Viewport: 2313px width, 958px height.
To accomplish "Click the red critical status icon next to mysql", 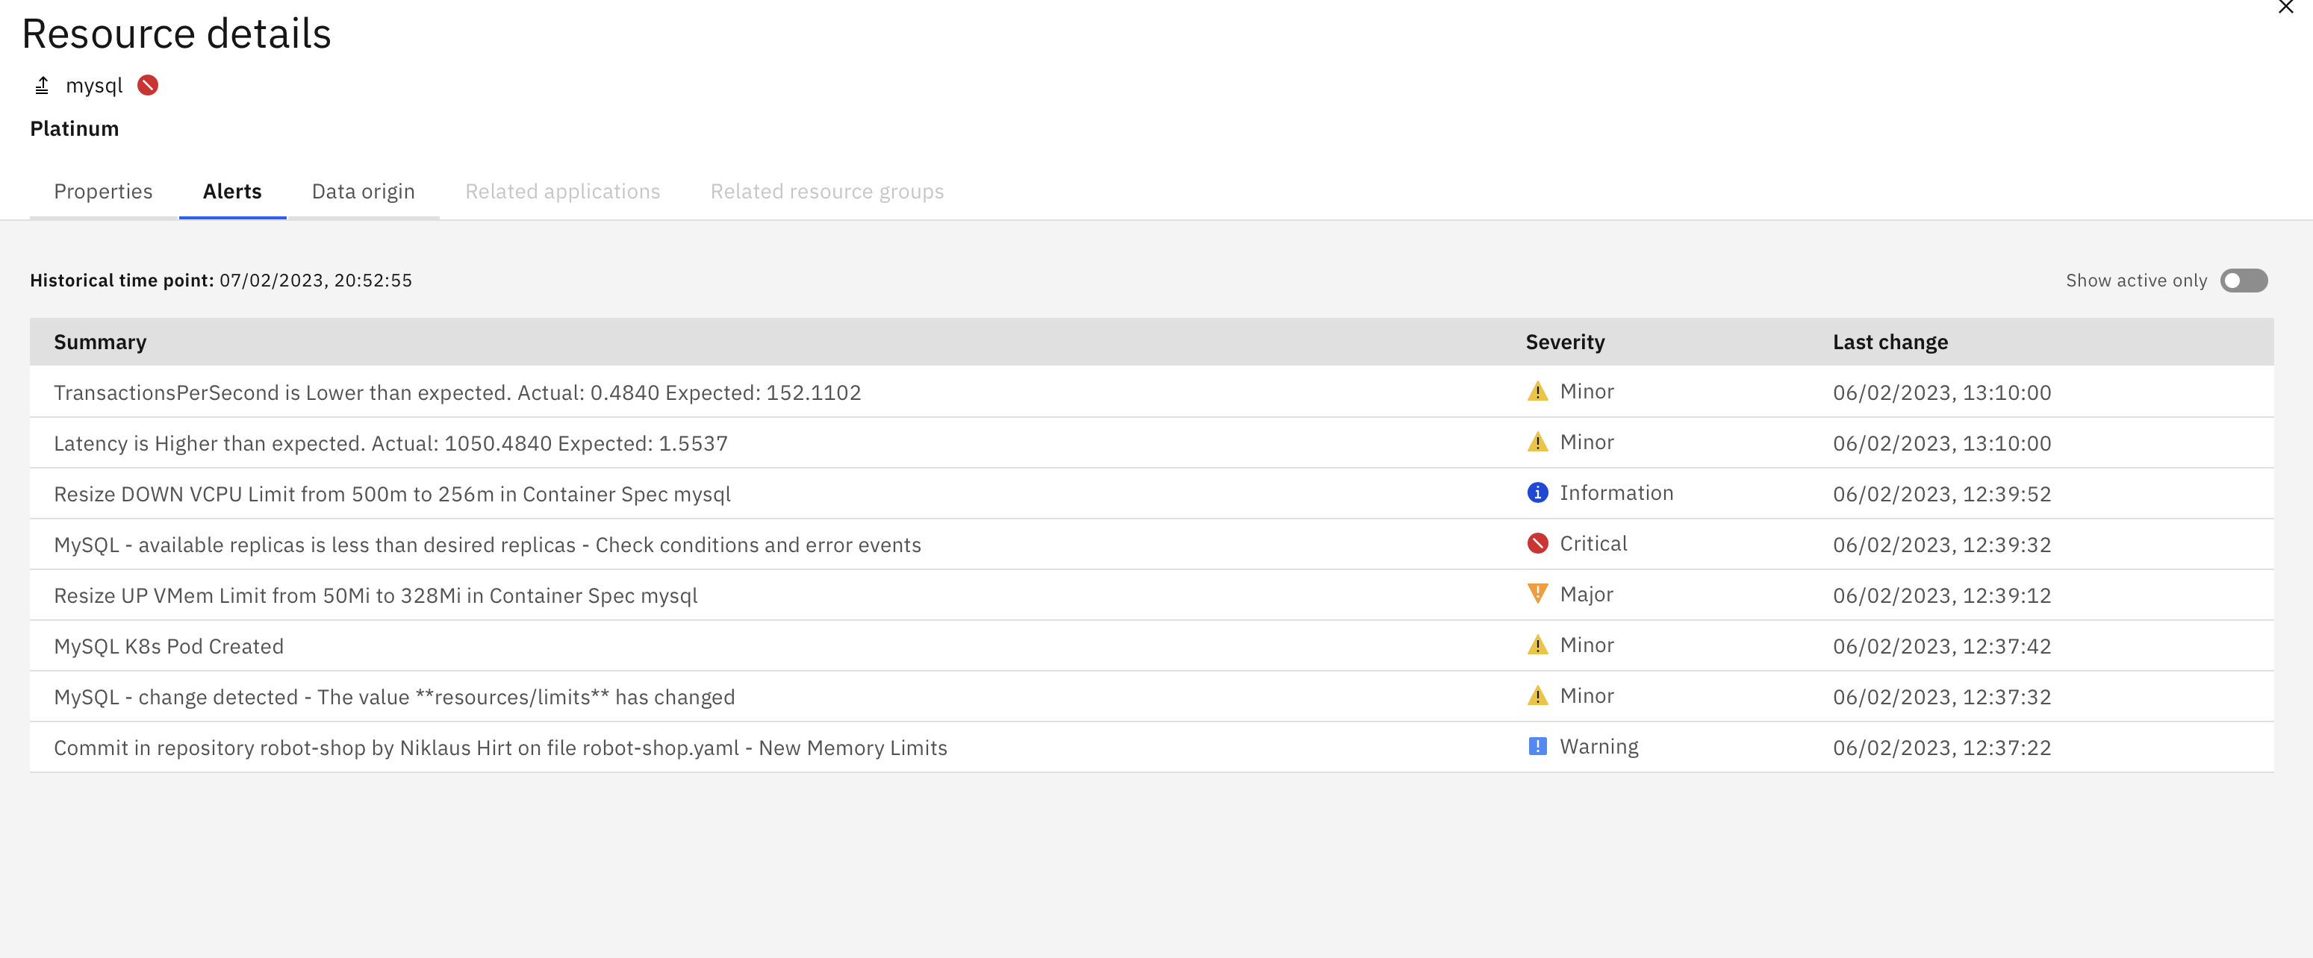I will [x=148, y=85].
